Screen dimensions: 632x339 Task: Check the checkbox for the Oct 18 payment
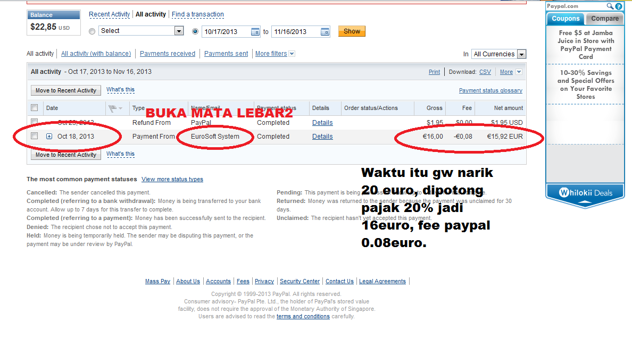click(x=34, y=136)
